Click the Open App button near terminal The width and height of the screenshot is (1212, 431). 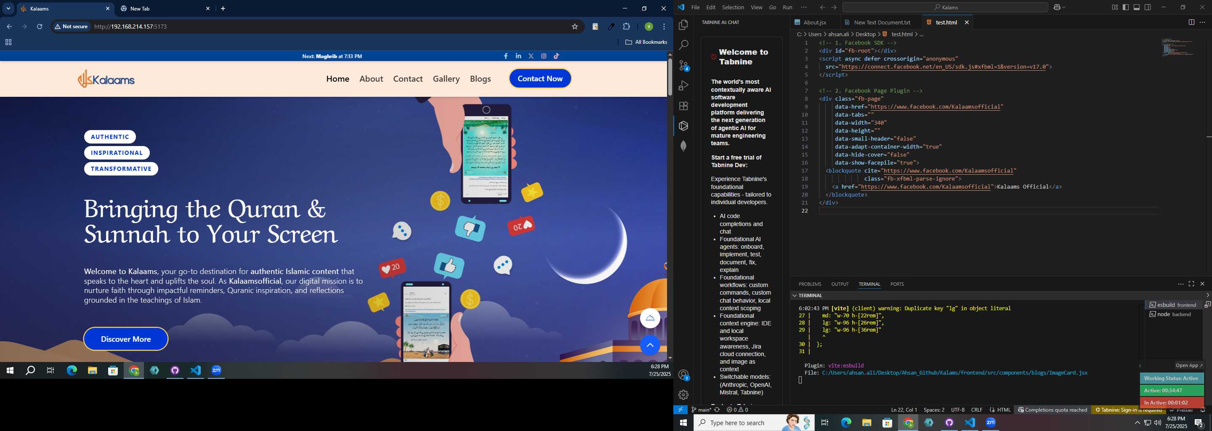[x=1188, y=366]
